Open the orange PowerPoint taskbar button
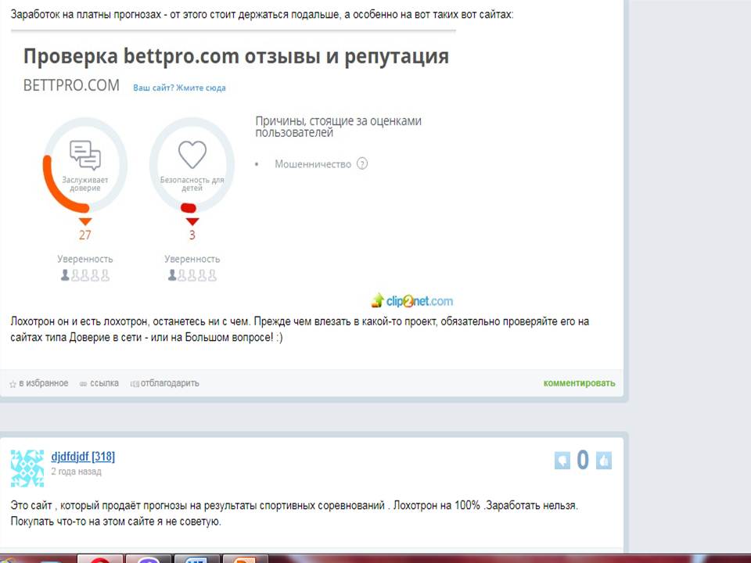The image size is (751, 563). pyautogui.click(x=244, y=558)
